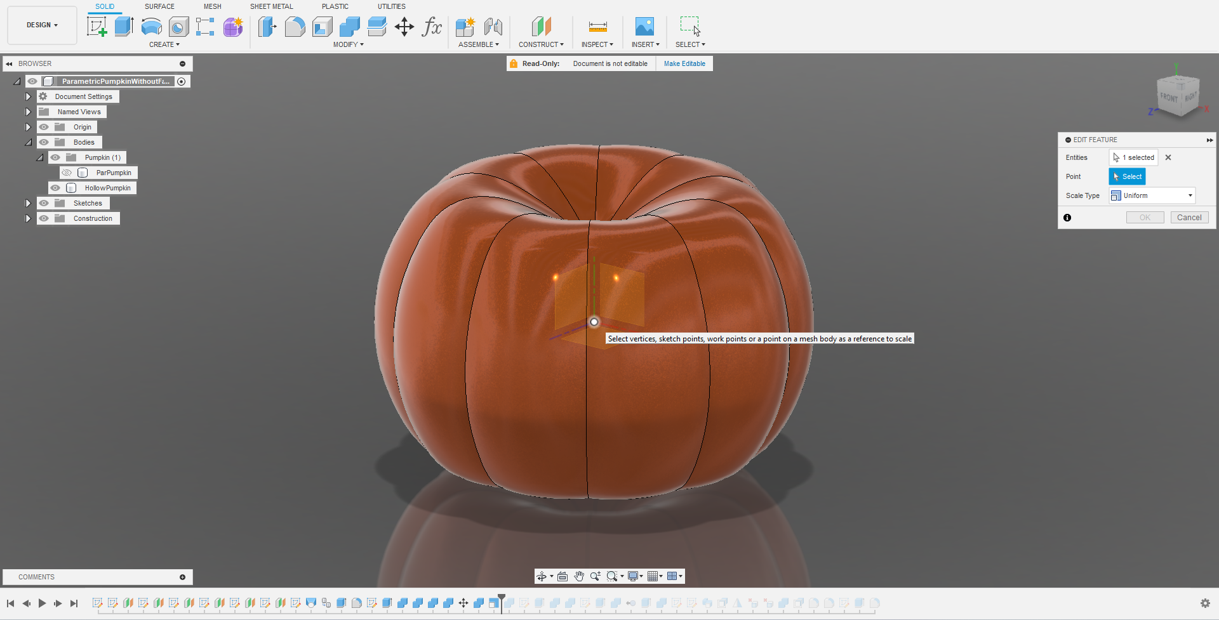Toggle visibility of Construction folder
This screenshot has height=620, width=1219.
pyautogui.click(x=44, y=218)
